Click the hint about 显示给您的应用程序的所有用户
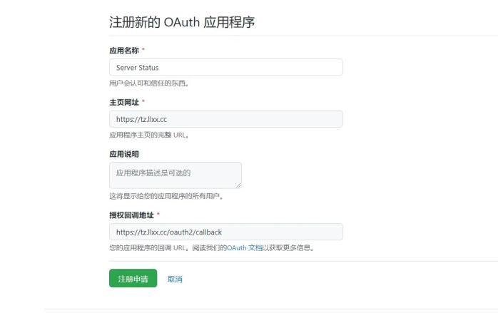 166,196
